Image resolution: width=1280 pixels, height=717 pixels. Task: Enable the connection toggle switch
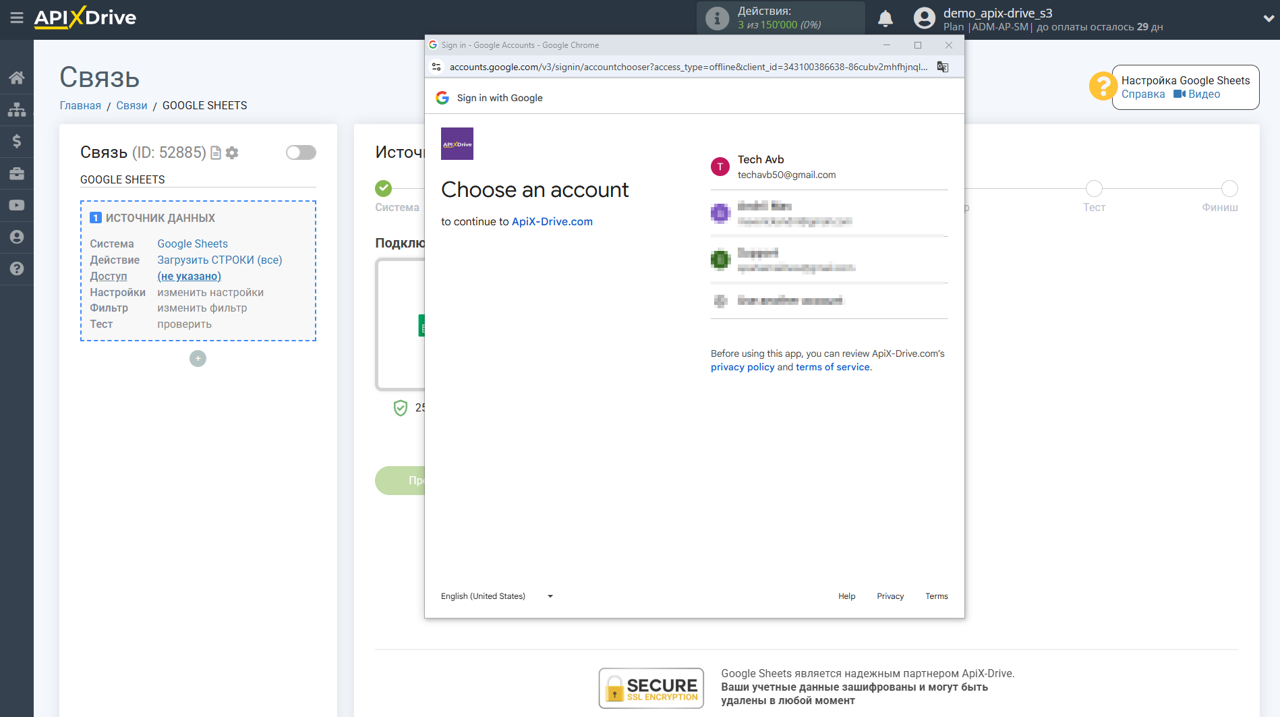click(x=301, y=152)
